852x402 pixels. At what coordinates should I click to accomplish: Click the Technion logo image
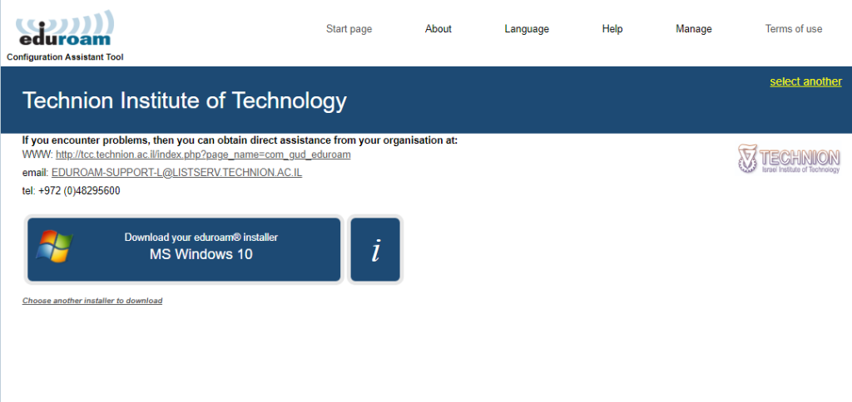coord(789,159)
